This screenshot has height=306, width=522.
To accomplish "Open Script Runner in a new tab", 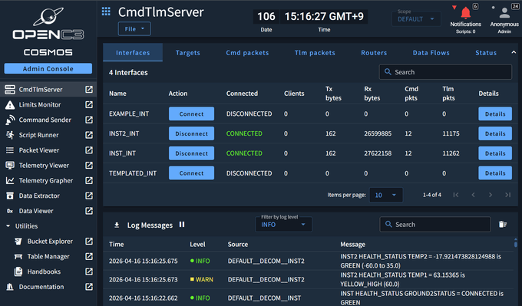I will [89, 135].
